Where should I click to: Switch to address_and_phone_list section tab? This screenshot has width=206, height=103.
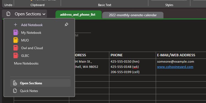click(x=79, y=15)
